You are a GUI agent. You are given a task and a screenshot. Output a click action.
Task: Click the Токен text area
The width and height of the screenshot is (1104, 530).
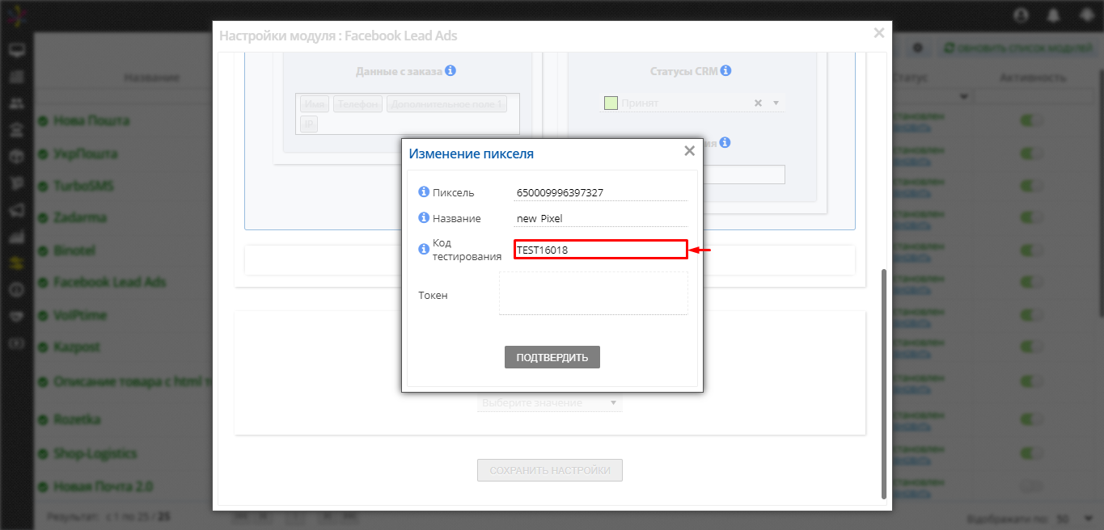(594, 293)
